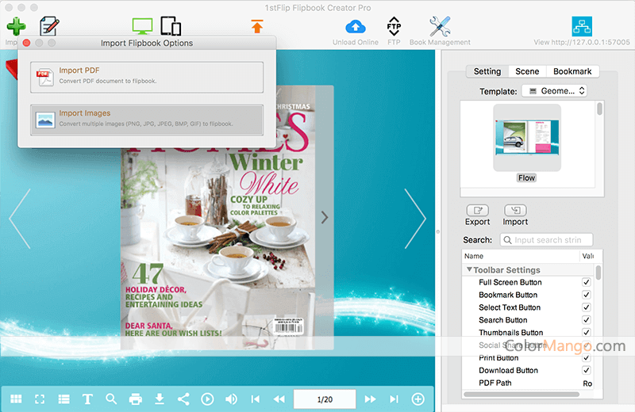This screenshot has height=412, width=635.
Task: Select the mobile devices preview icon
Action: (171, 26)
